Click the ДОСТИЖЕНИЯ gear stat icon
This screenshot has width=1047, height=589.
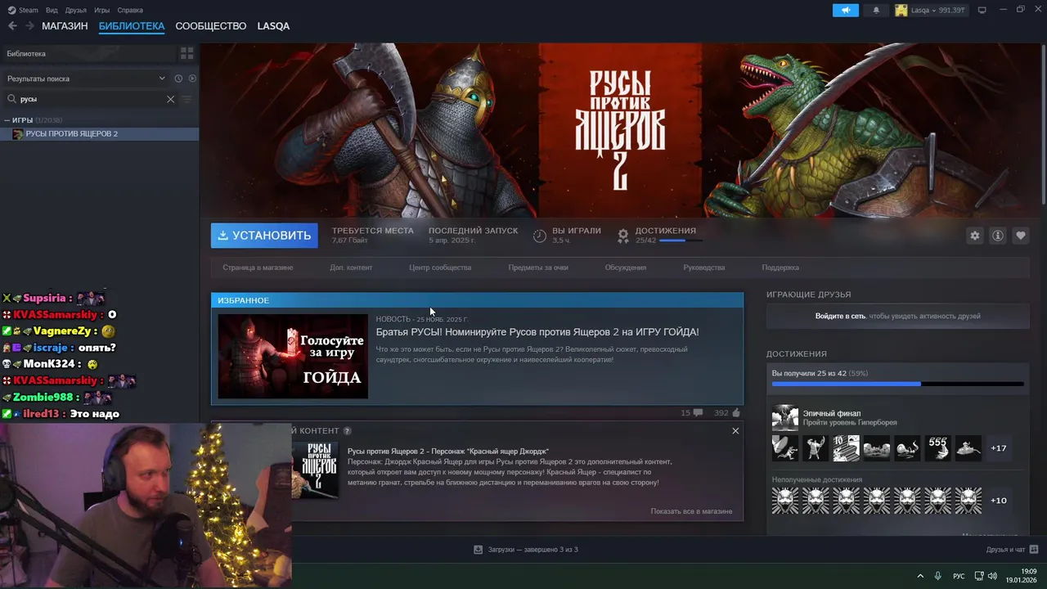(623, 236)
